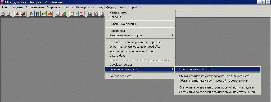Viewport: 271px width, 102px height.
Task: Open the Создать menu
Action: (x=17, y=7)
